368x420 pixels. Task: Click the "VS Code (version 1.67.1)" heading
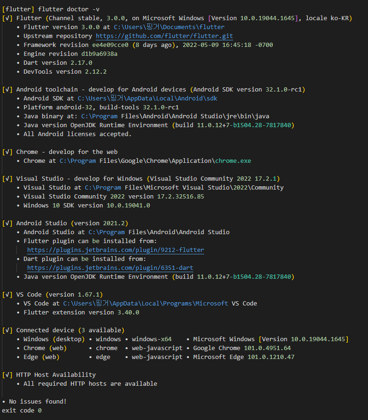pyautogui.click(x=53, y=295)
